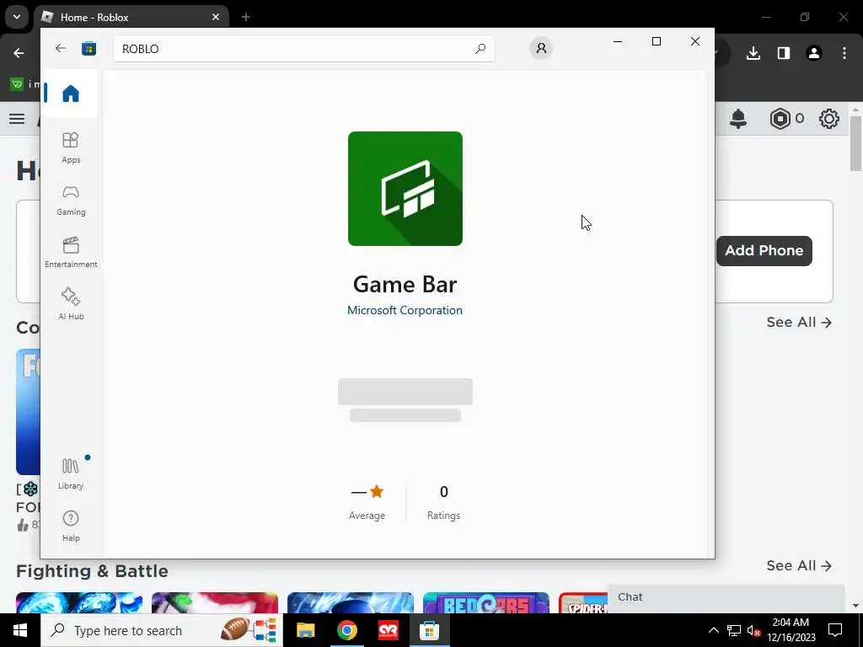The width and height of the screenshot is (863, 647).
Task: Open the Windows Start menu
Action: coord(20,630)
